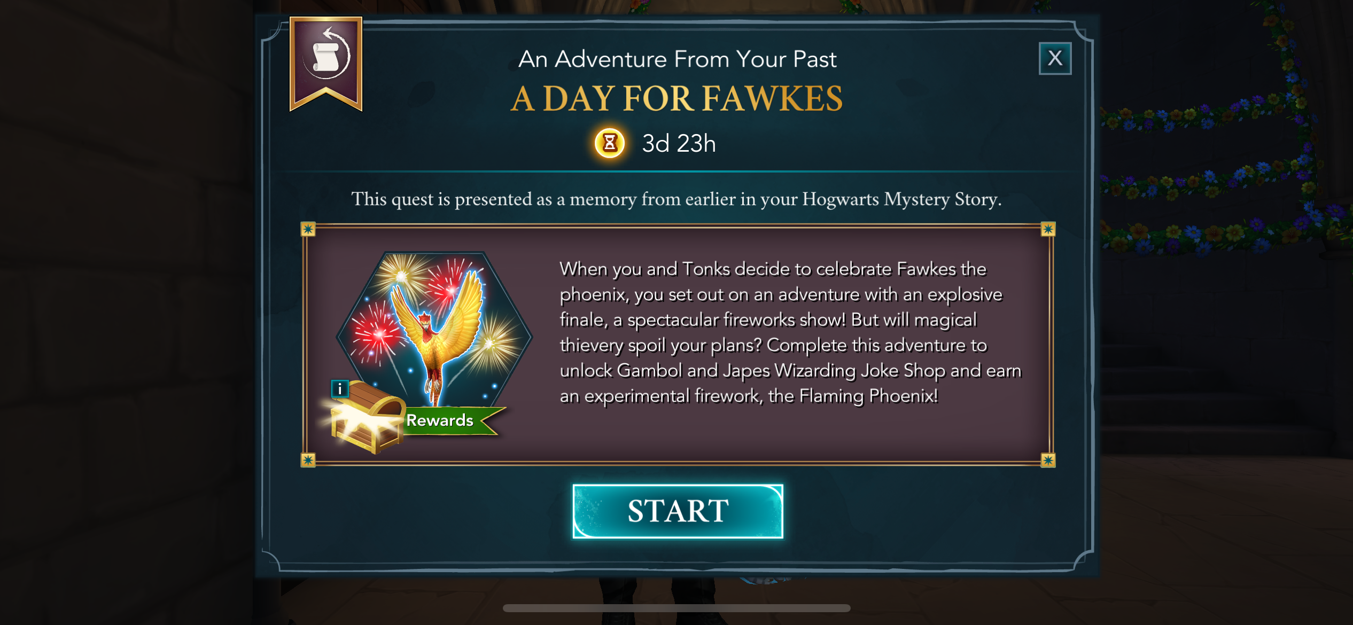Tap the hourglass timer icon
The image size is (1353, 625).
610,143
